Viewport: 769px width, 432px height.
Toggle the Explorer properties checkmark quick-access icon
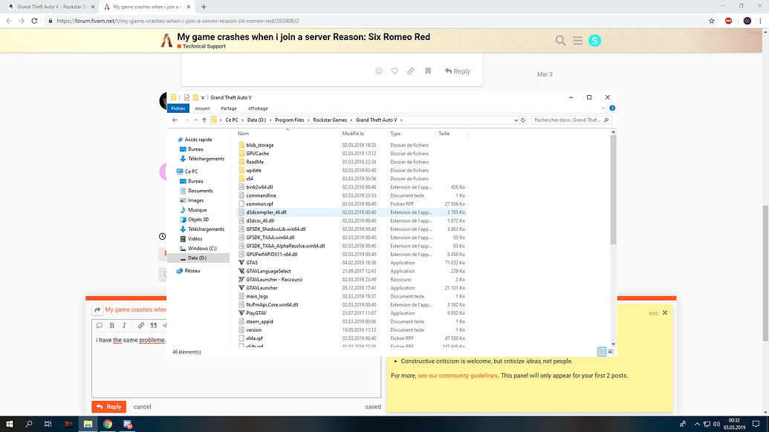point(186,97)
